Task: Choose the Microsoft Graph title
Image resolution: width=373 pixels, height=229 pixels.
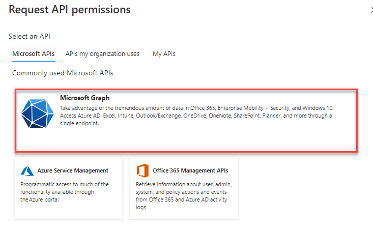Action: [x=84, y=98]
